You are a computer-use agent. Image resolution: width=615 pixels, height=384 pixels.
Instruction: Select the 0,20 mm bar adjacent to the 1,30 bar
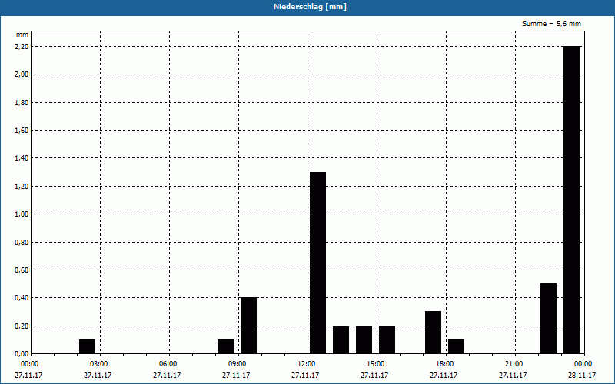click(341, 339)
